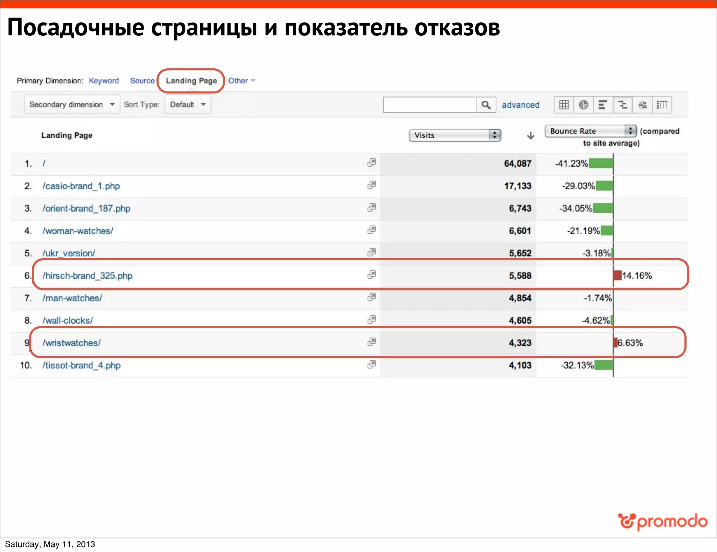Screen dimensions: 717x552
Task: Click the -41.23% bounce rate value
Action: [x=571, y=164]
